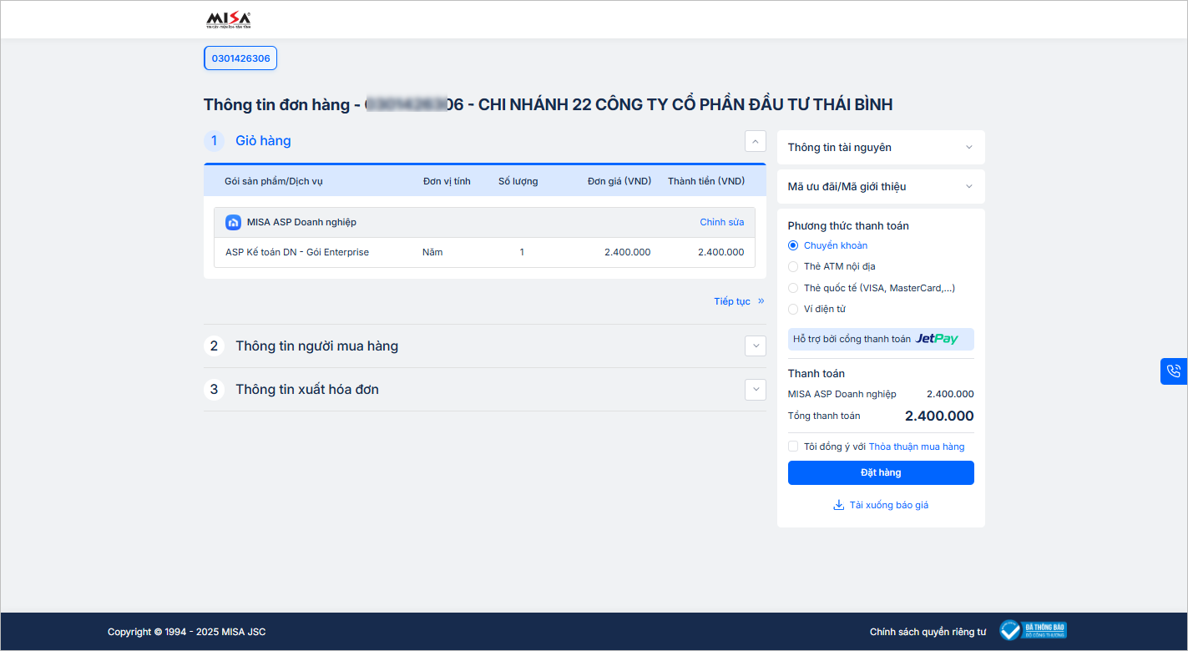Click the Gói sản phẩm/Dịch vụ column header
The image size is (1188, 651).
[274, 181]
